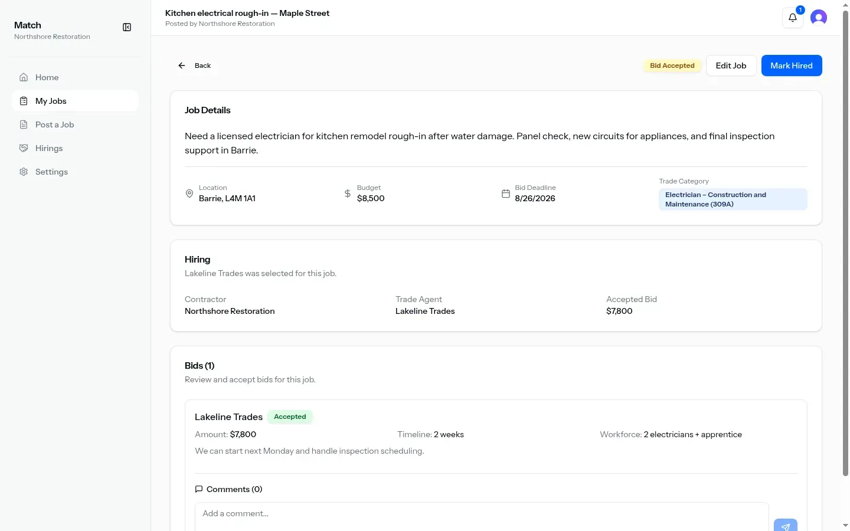Image resolution: width=850 pixels, height=531 pixels.
Task: Click the $8,500 budget value
Action: tap(371, 198)
